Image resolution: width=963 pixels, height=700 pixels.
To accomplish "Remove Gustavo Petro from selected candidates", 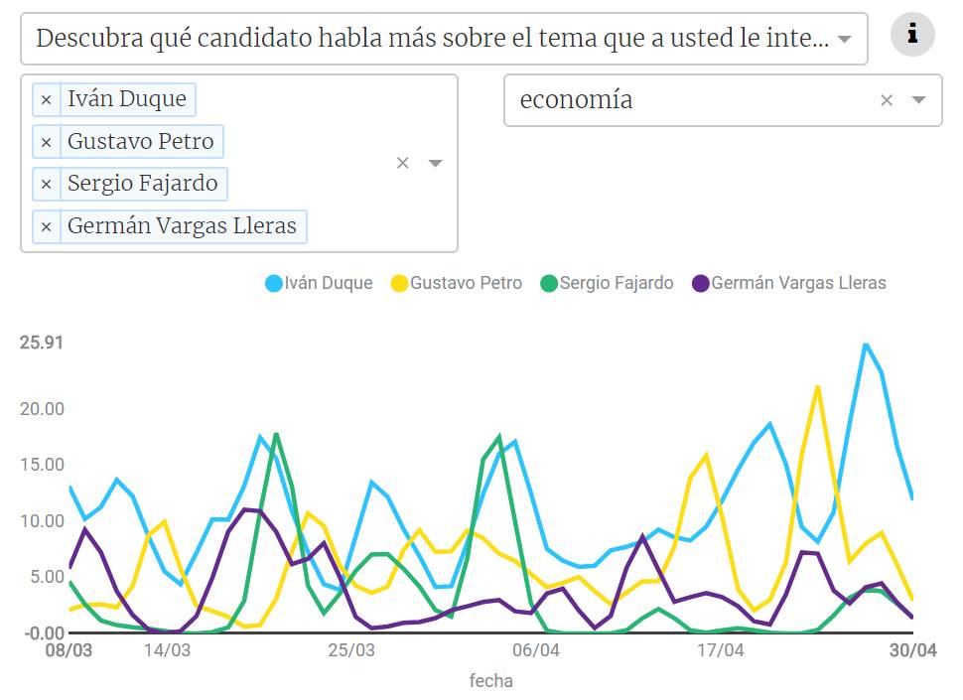I will tap(47, 142).
